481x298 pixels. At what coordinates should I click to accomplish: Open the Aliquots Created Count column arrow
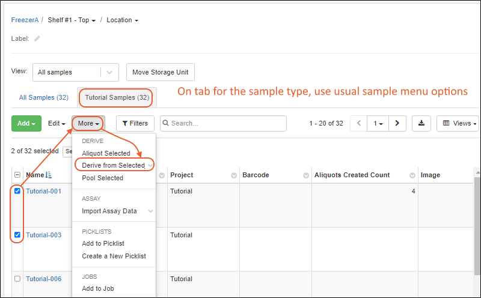[x=412, y=175]
